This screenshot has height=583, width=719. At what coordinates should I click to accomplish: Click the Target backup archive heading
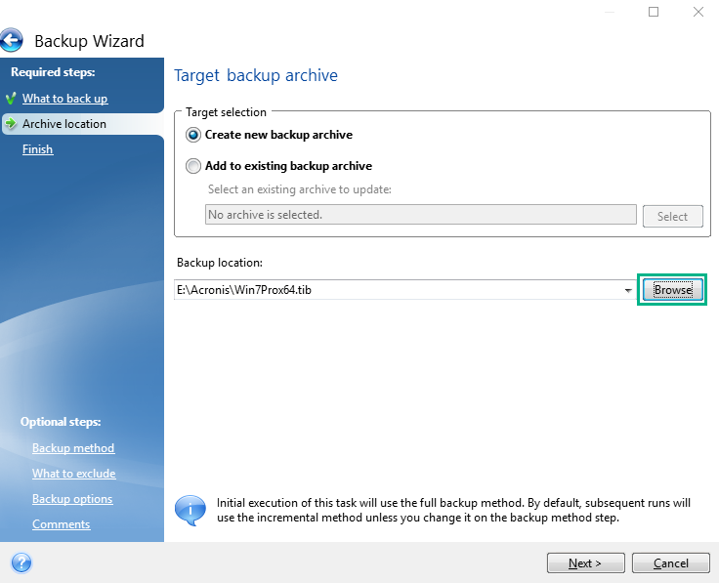pyautogui.click(x=256, y=75)
